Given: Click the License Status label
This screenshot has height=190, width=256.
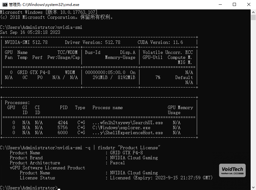Looking at the screenshot, I should [37, 178].
